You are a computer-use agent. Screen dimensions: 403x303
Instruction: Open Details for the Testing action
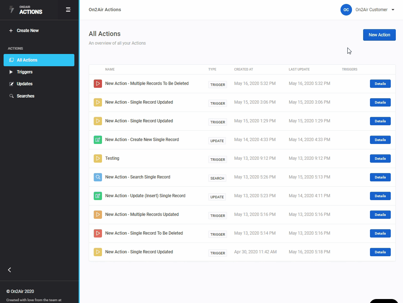point(380,158)
